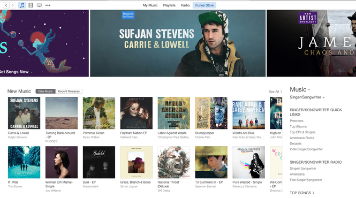Open the National Throat (Deluxe) cover

[x=174, y=162]
